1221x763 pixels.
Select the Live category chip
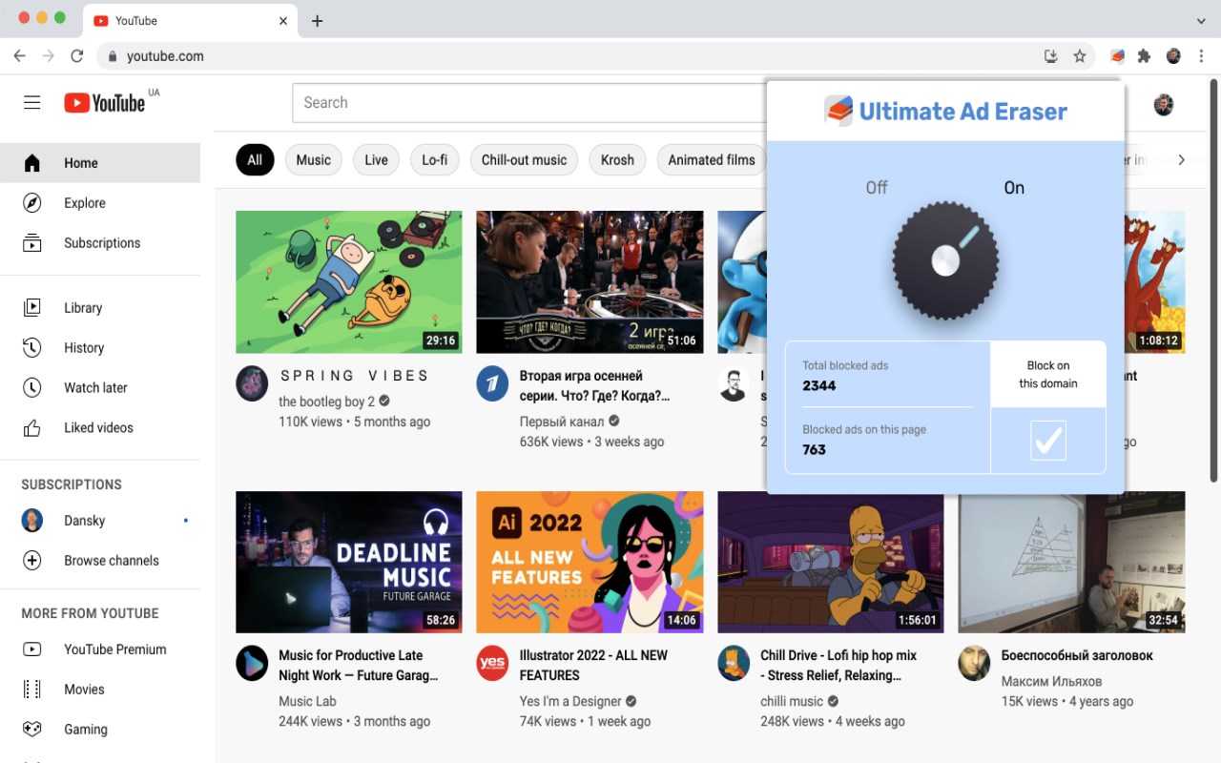tap(376, 160)
